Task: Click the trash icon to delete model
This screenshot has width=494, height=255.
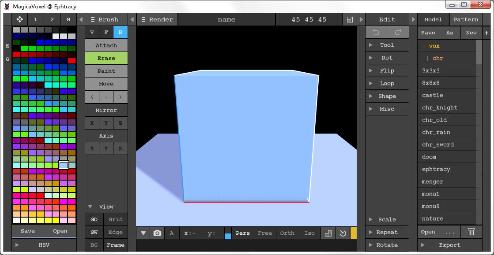Action: click(471, 232)
